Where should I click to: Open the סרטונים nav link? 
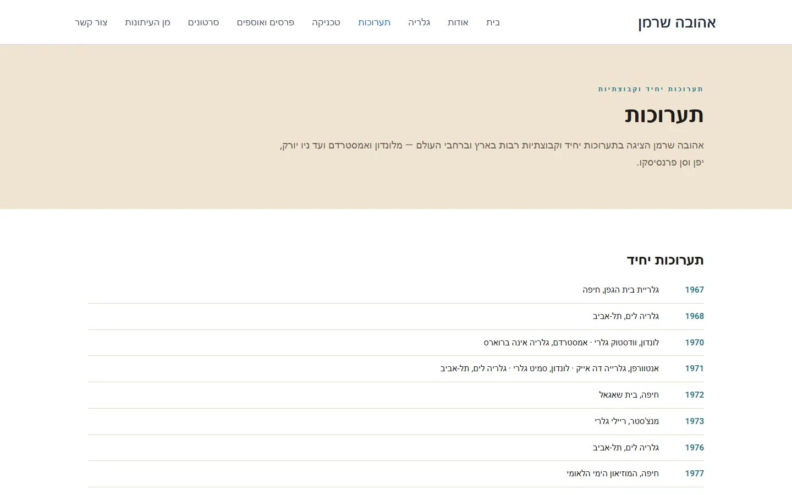click(204, 23)
